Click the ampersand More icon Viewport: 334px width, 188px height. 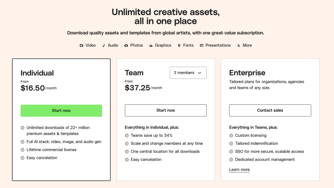(238, 45)
